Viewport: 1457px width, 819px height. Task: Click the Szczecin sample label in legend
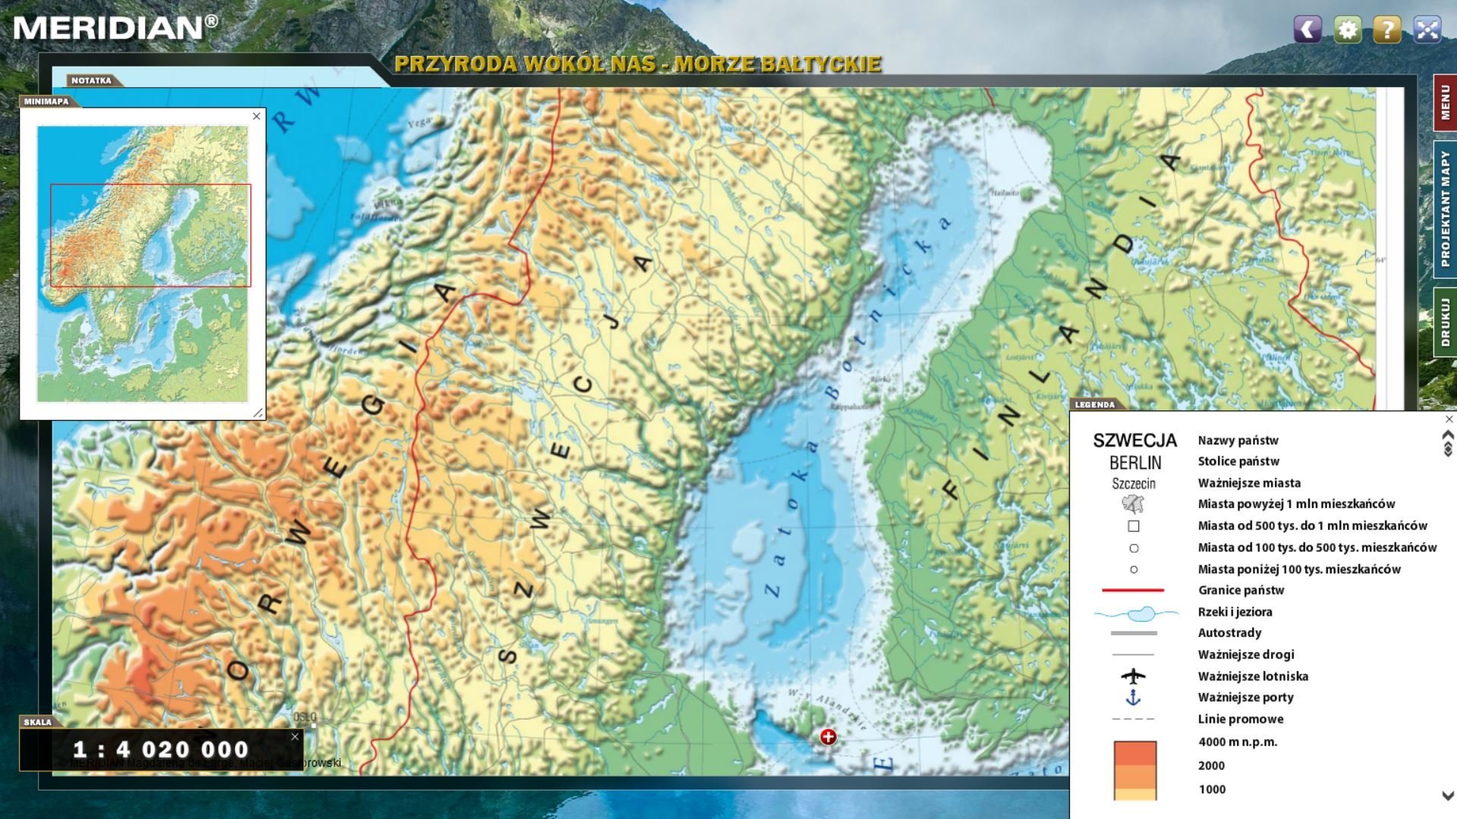(x=1134, y=484)
